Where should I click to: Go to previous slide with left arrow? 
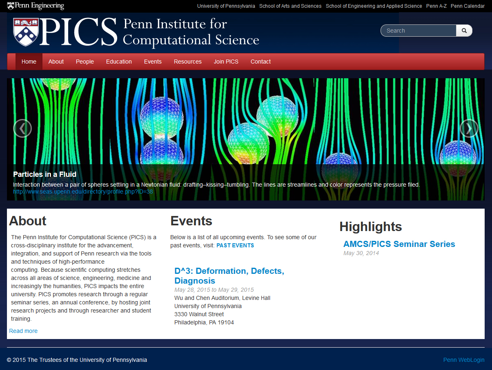(x=22, y=128)
